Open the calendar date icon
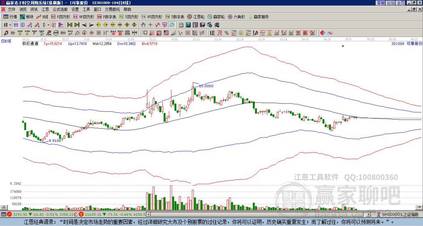 pyautogui.click(x=181, y=25)
